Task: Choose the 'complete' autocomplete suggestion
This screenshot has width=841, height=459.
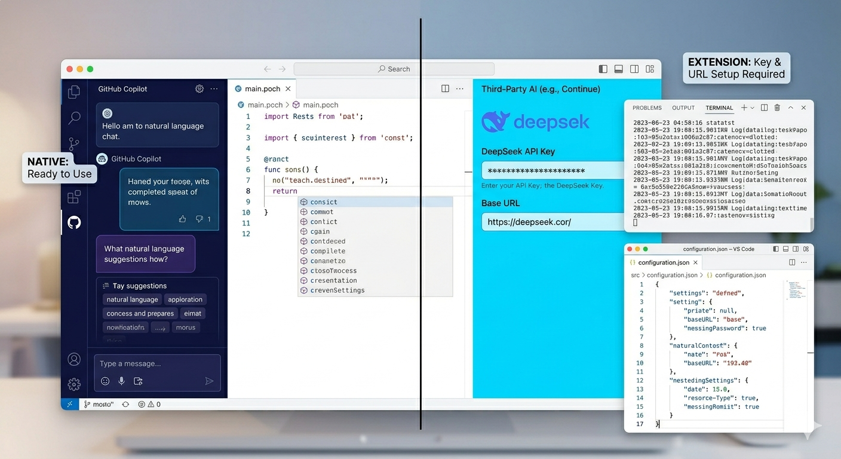Action: [x=375, y=251]
